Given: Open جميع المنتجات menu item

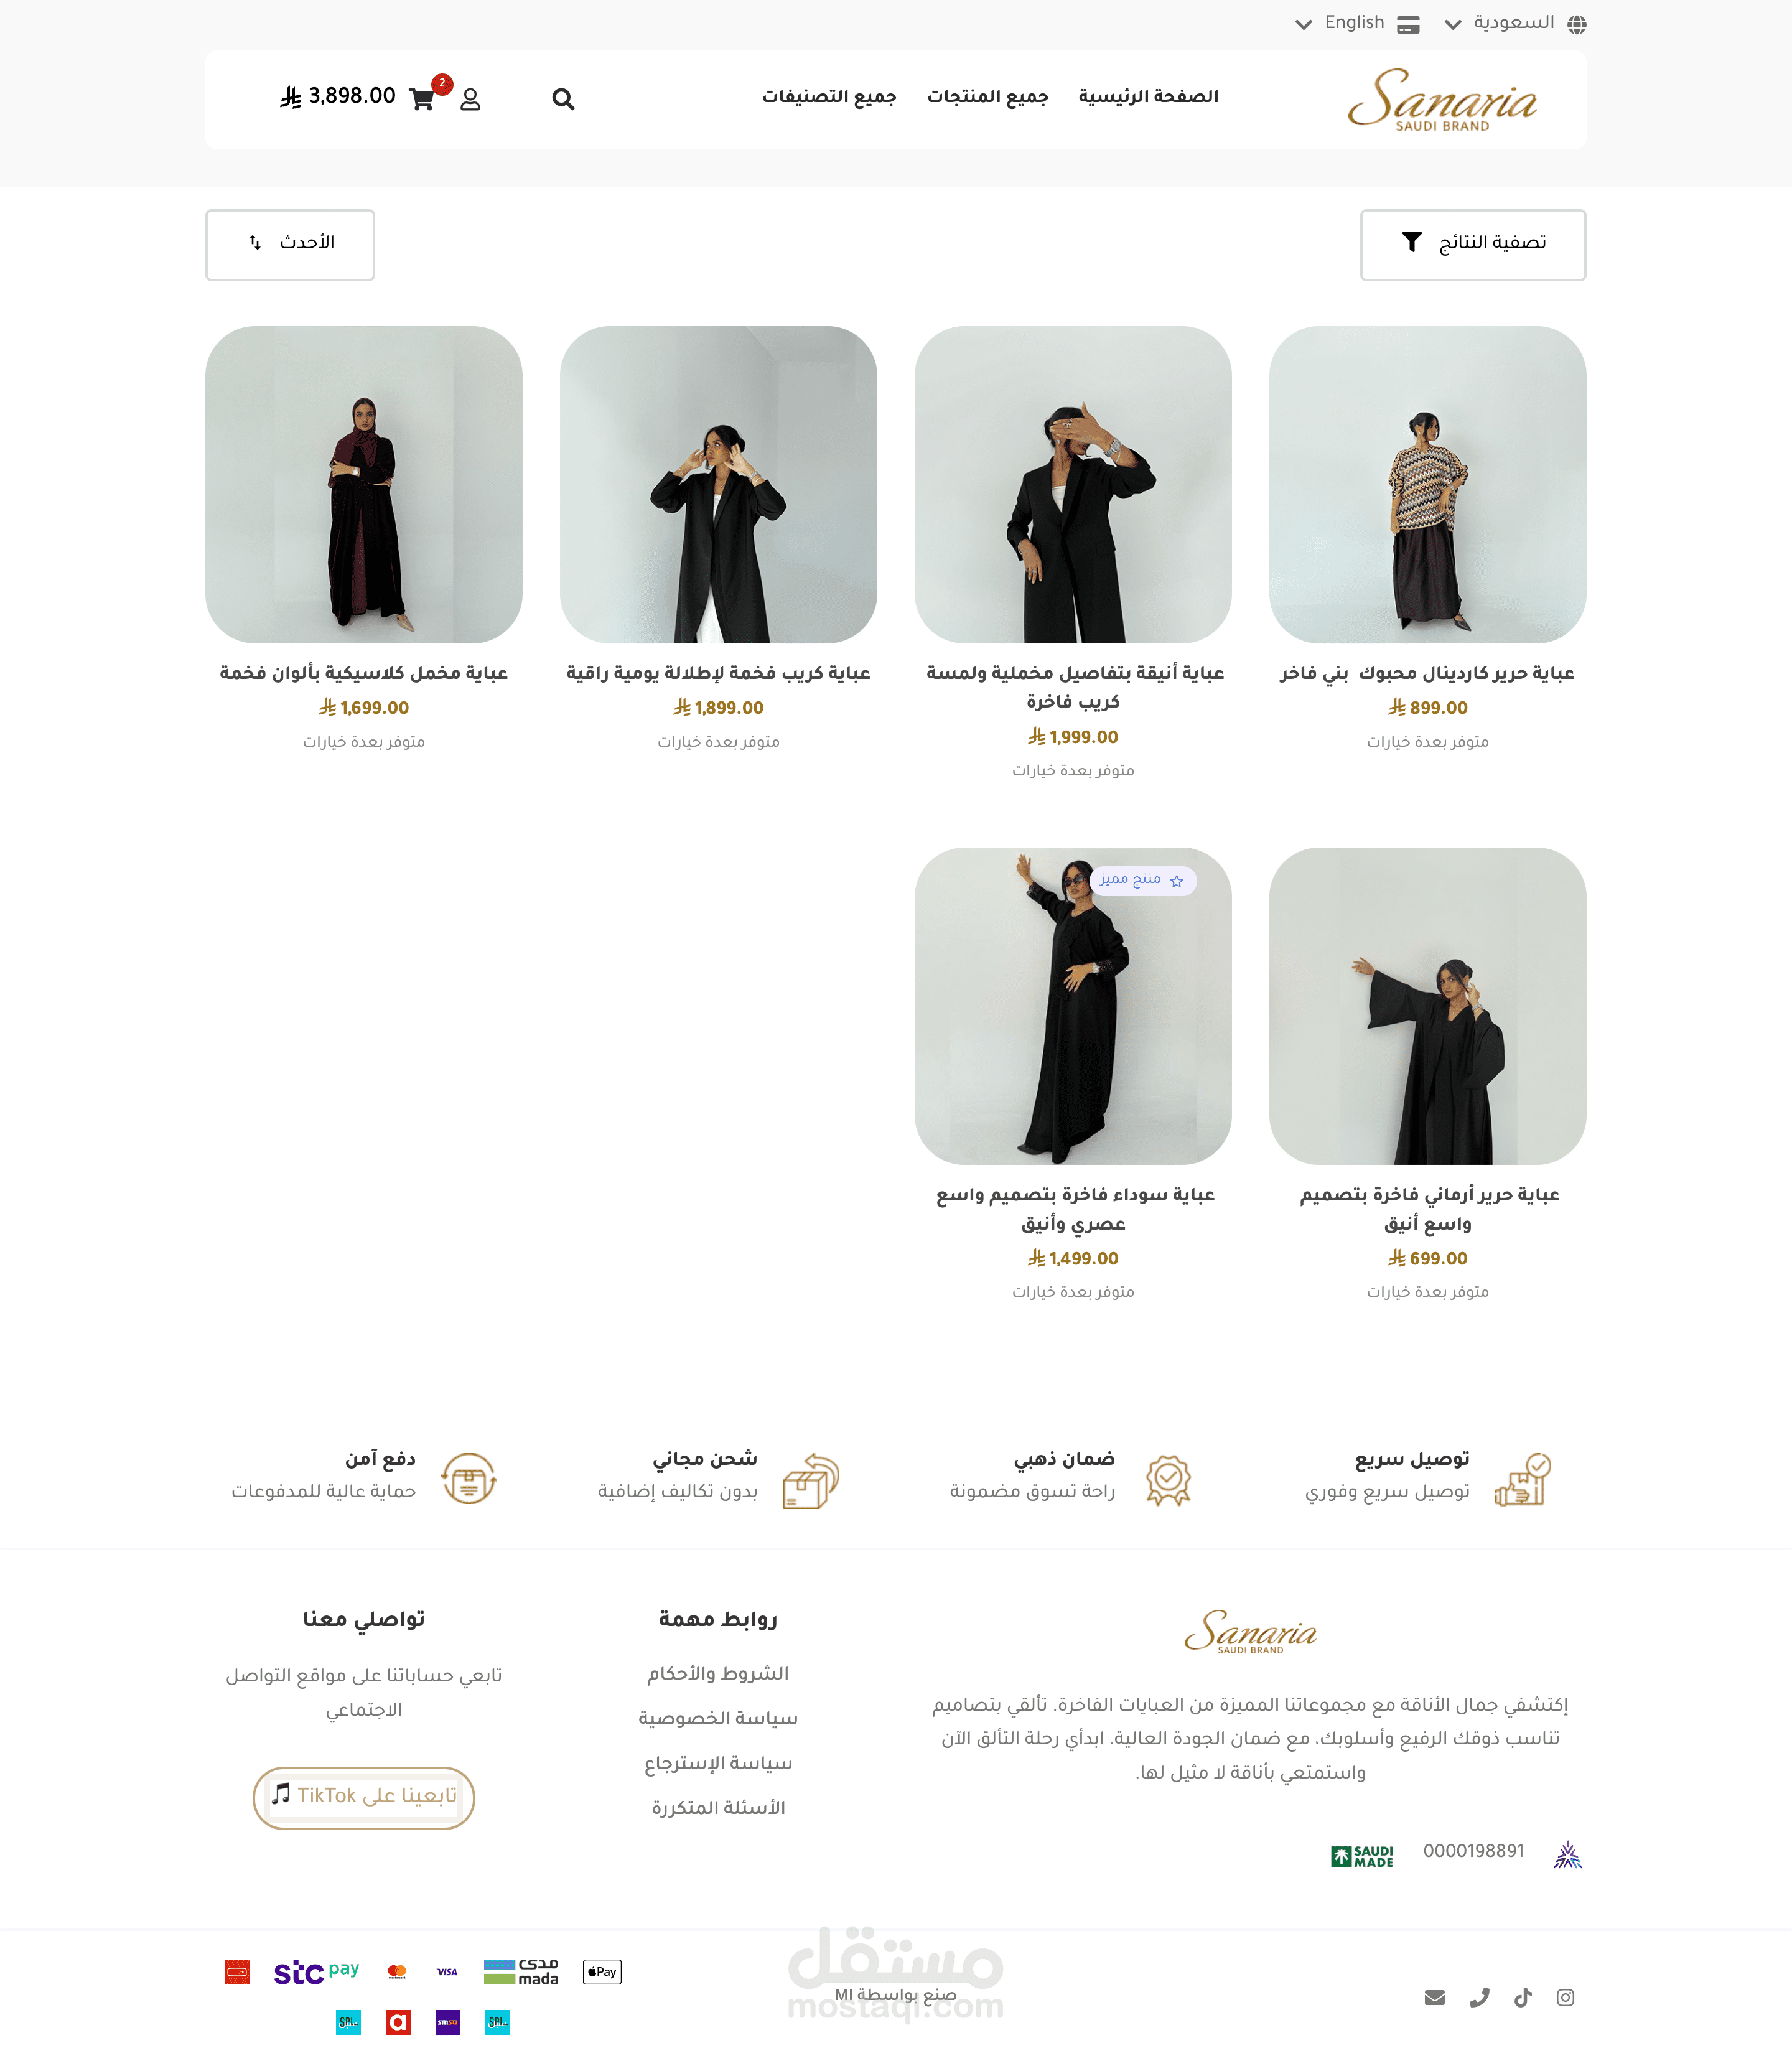Looking at the screenshot, I should [x=987, y=97].
